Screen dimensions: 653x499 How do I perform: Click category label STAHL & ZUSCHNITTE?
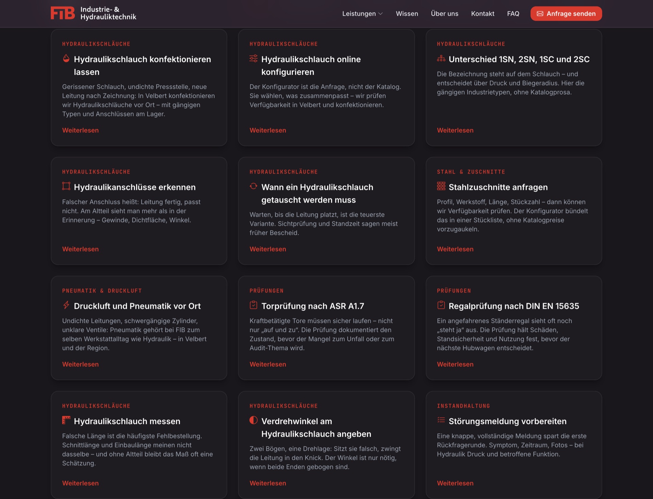pyautogui.click(x=471, y=172)
